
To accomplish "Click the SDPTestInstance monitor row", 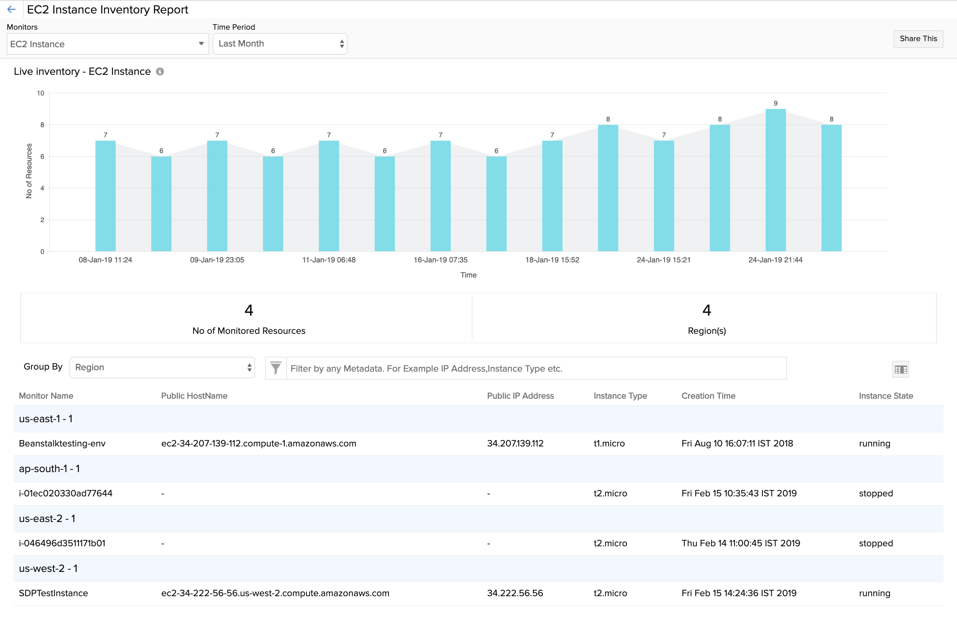I will click(x=53, y=593).
